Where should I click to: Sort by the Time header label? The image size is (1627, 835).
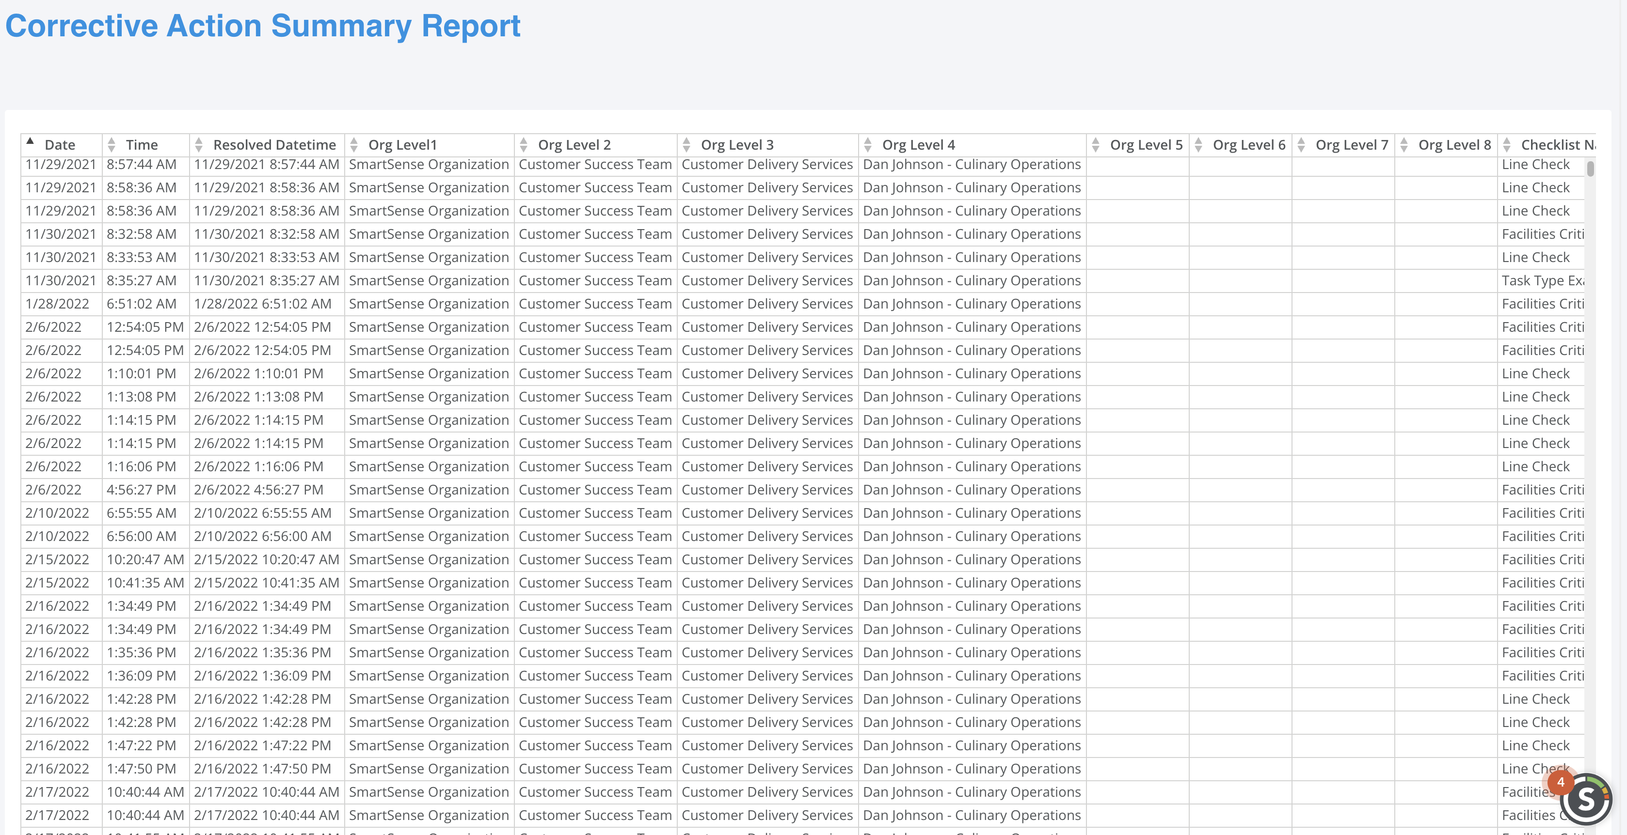coord(142,145)
